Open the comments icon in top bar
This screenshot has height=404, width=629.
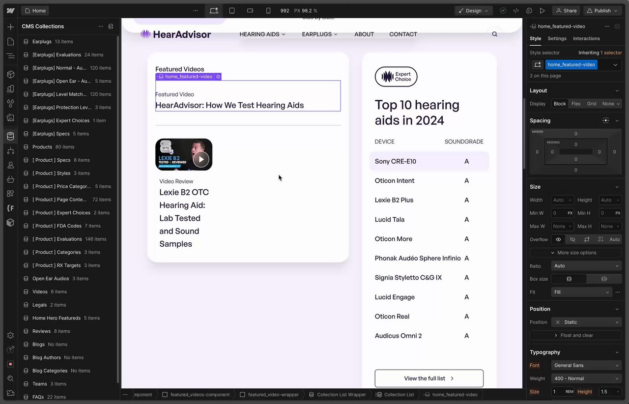coord(529,10)
